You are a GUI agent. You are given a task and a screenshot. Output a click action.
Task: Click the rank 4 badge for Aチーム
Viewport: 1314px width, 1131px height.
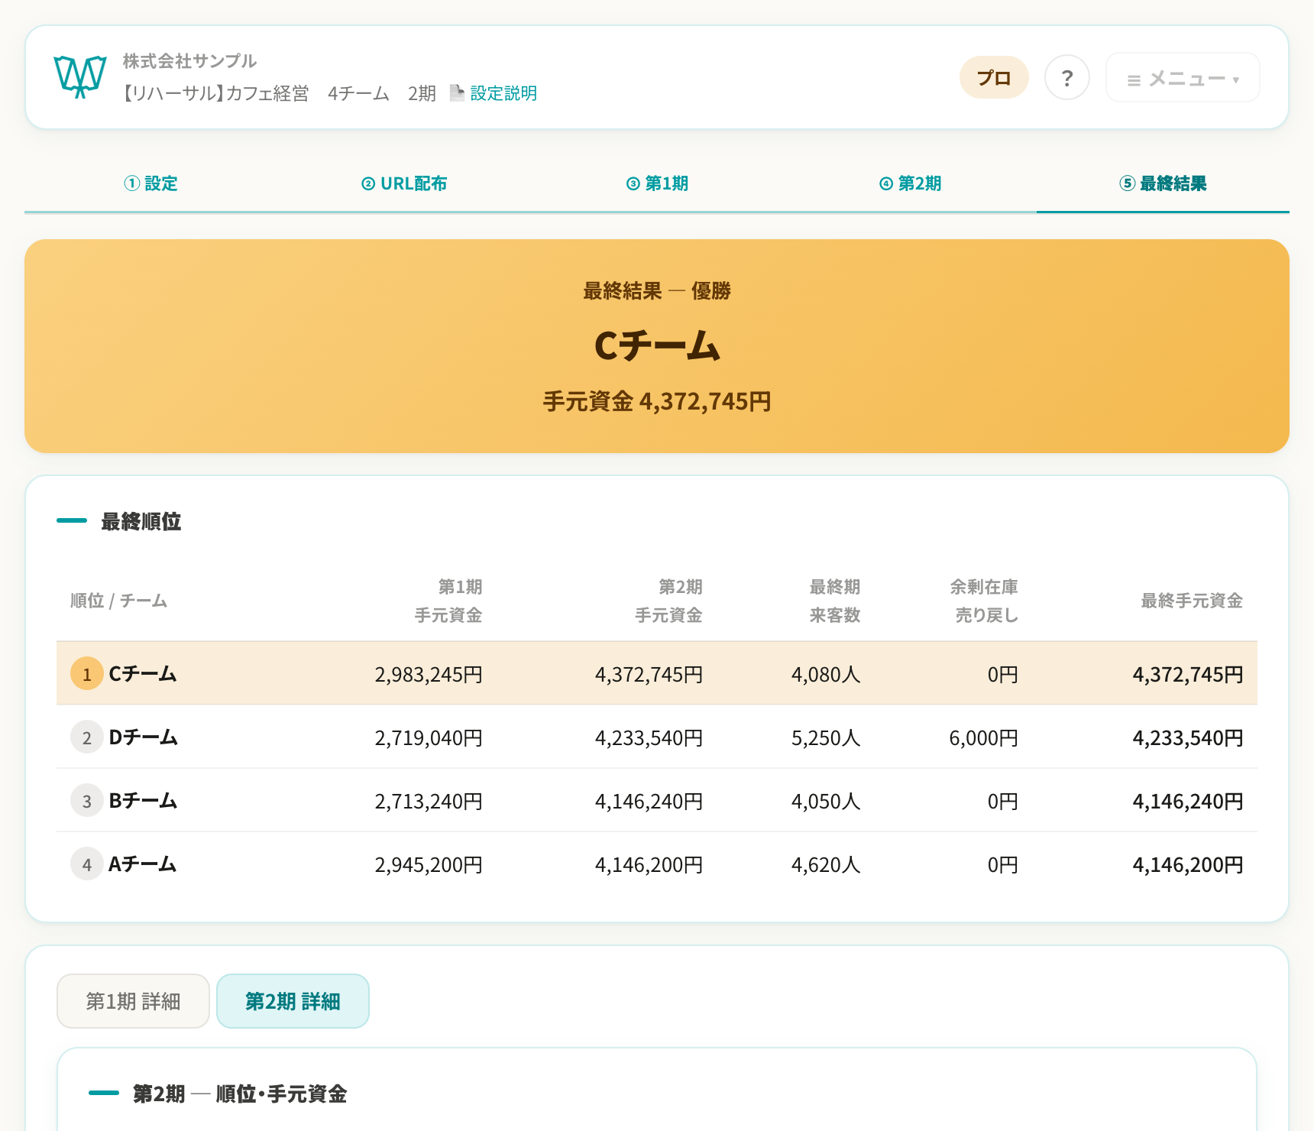tap(87, 864)
